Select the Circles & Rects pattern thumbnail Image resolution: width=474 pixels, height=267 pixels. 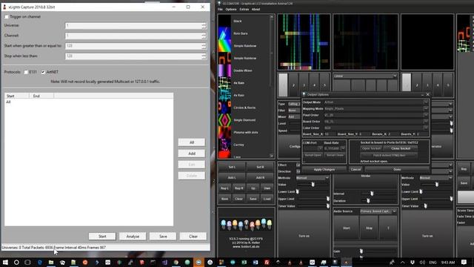point(224,108)
